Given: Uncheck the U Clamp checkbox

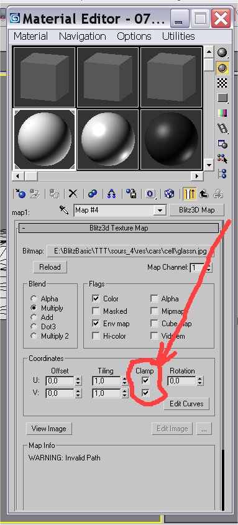Looking at the screenshot, I should pyautogui.click(x=145, y=380).
